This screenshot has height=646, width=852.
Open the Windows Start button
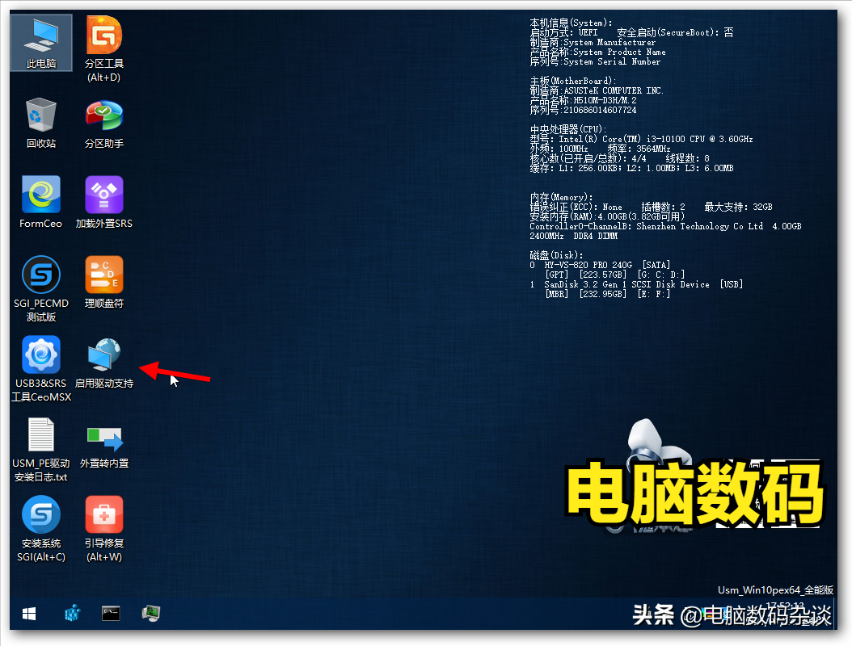29,614
